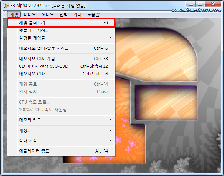Close the FB Alpha window
This screenshot has height=176, width=224.
tap(213, 4)
